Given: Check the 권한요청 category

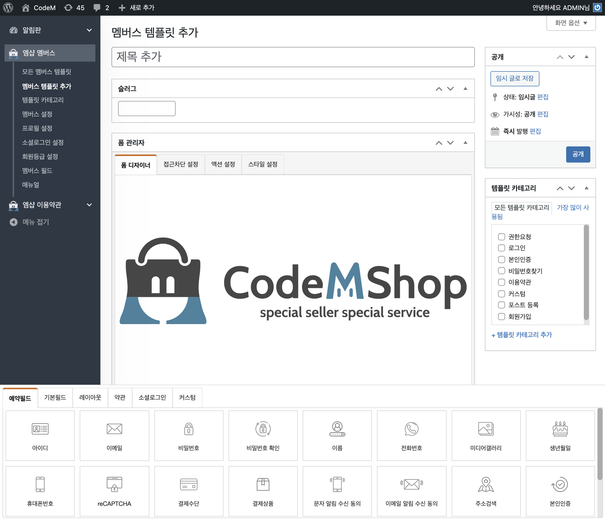Looking at the screenshot, I should (501, 237).
